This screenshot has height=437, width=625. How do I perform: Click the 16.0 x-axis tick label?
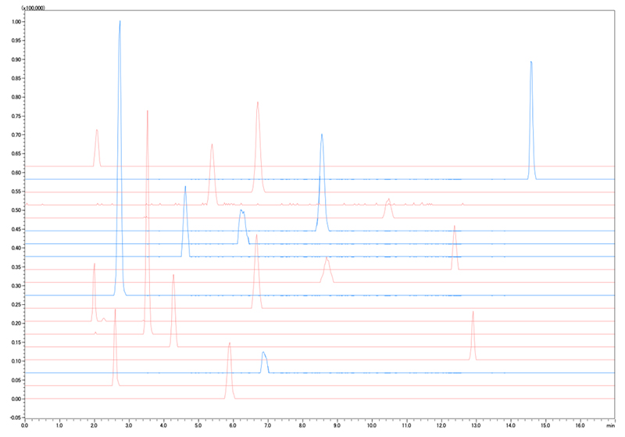point(580,427)
